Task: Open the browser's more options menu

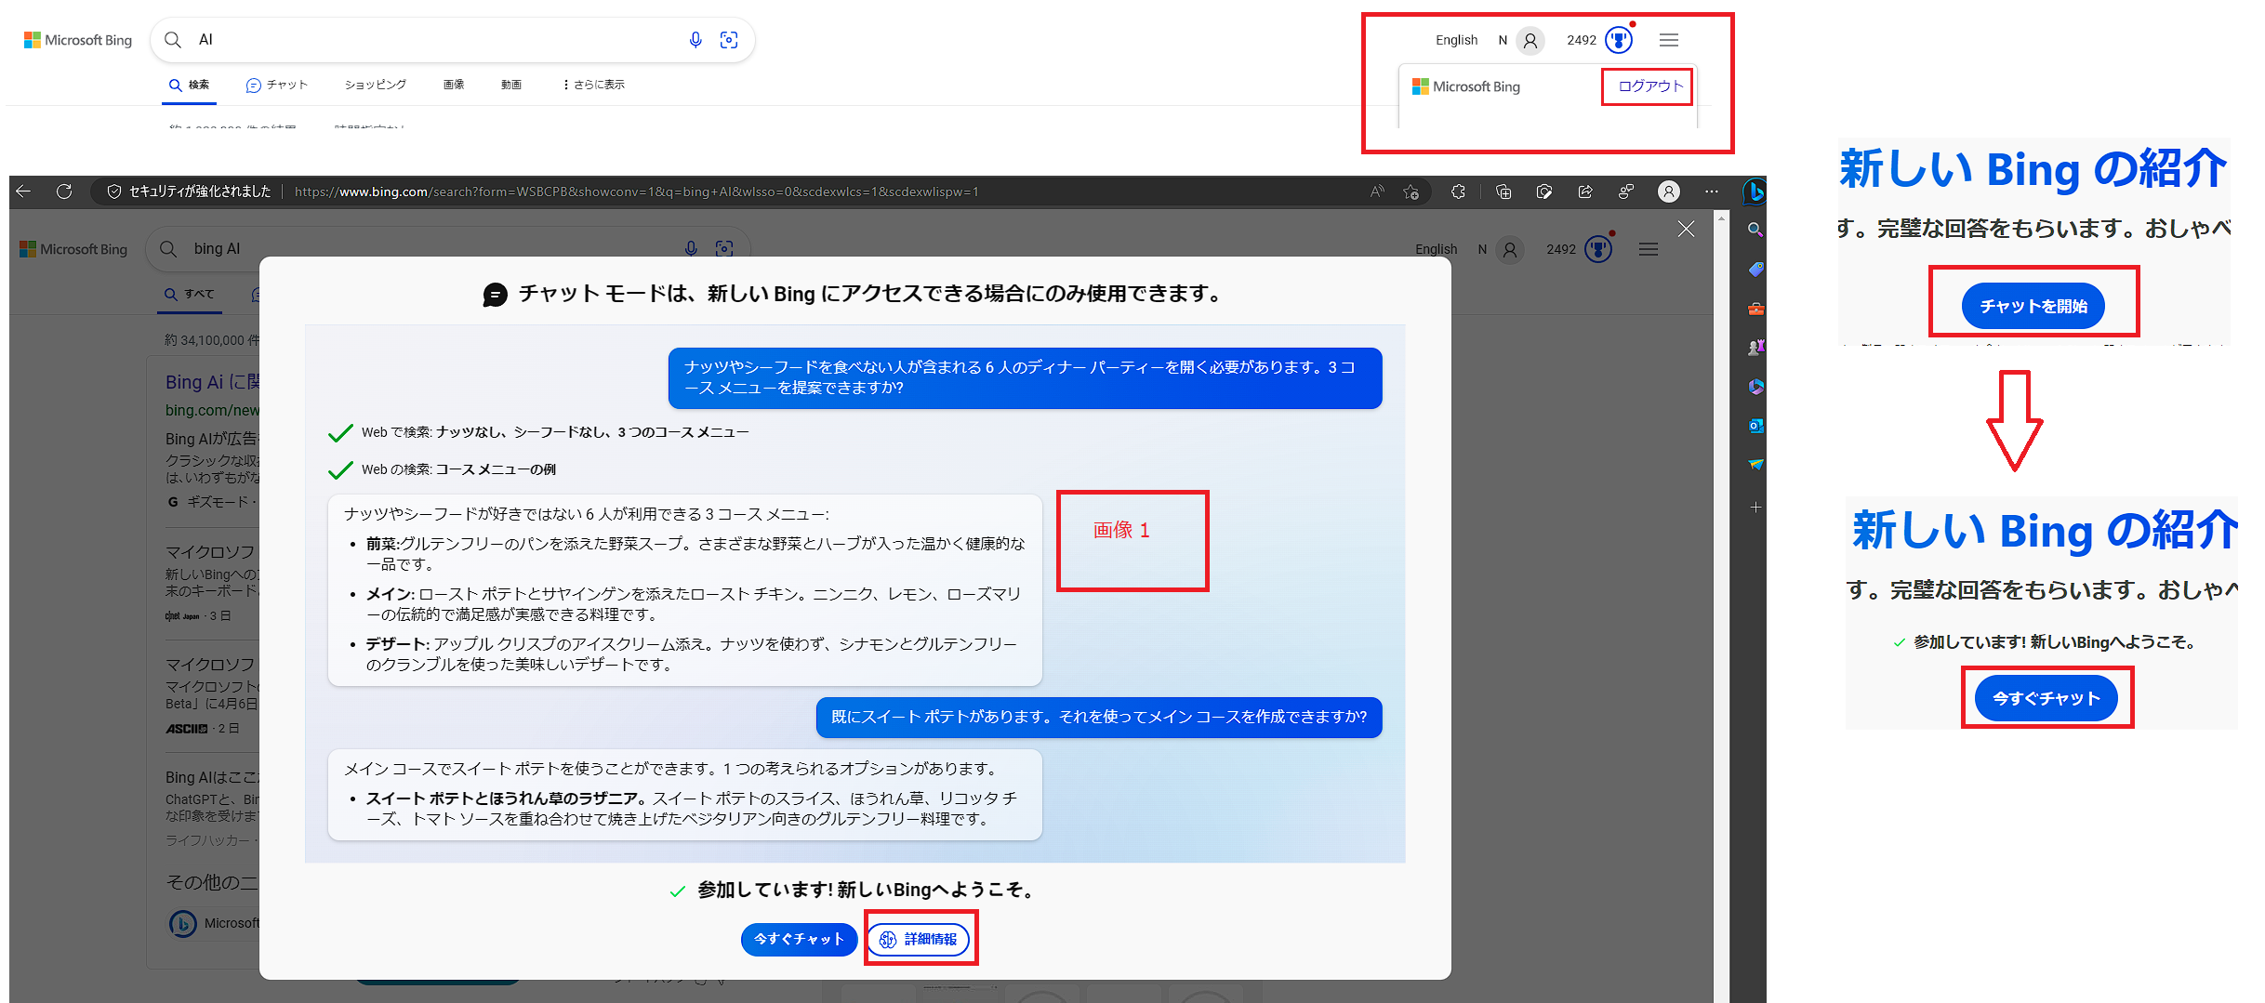Action: [1711, 191]
